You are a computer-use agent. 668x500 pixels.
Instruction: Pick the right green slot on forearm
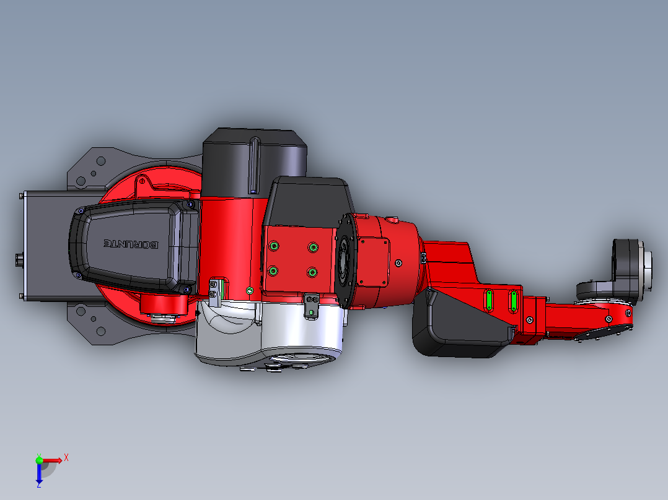(514, 301)
